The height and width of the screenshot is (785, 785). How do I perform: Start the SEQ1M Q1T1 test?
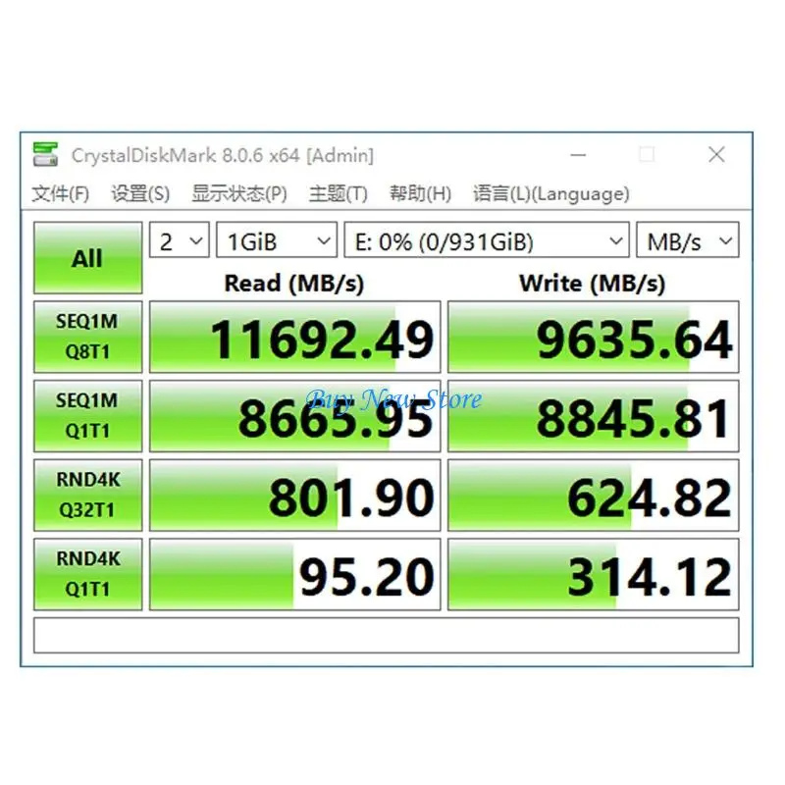coord(88,416)
